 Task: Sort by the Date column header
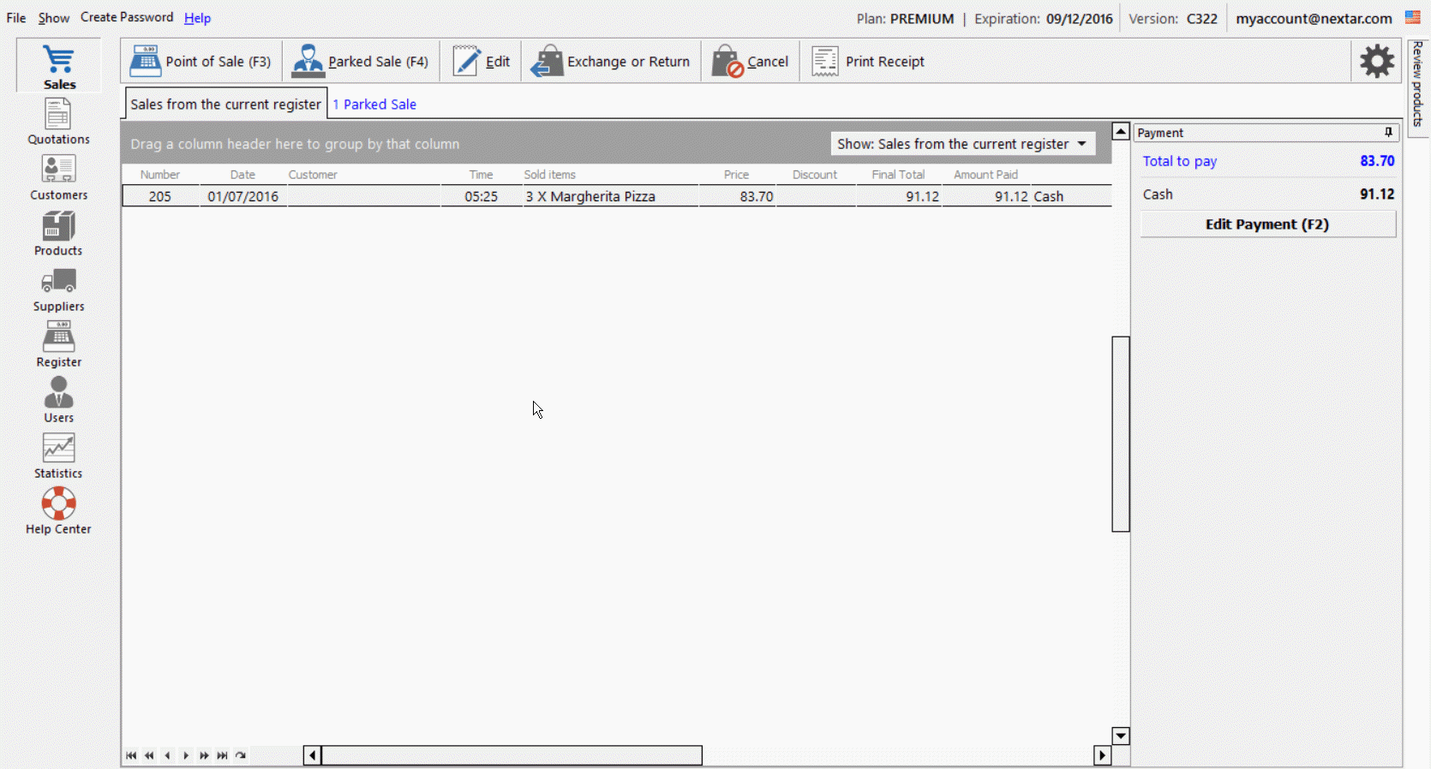[x=242, y=175]
